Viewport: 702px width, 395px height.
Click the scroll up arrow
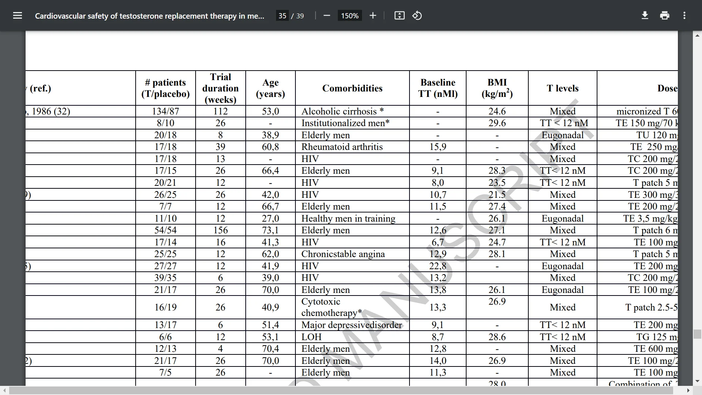coord(697,35)
